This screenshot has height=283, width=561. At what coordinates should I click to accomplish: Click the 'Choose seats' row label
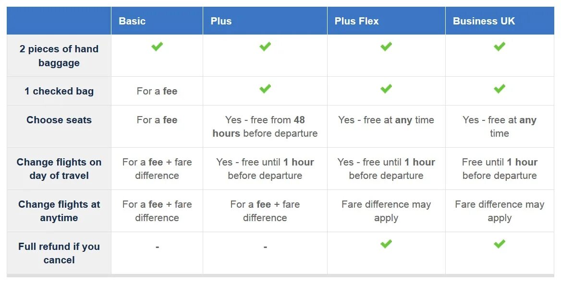point(59,120)
